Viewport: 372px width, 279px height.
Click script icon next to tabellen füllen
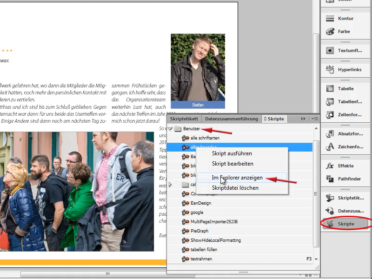pyautogui.click(x=185, y=250)
